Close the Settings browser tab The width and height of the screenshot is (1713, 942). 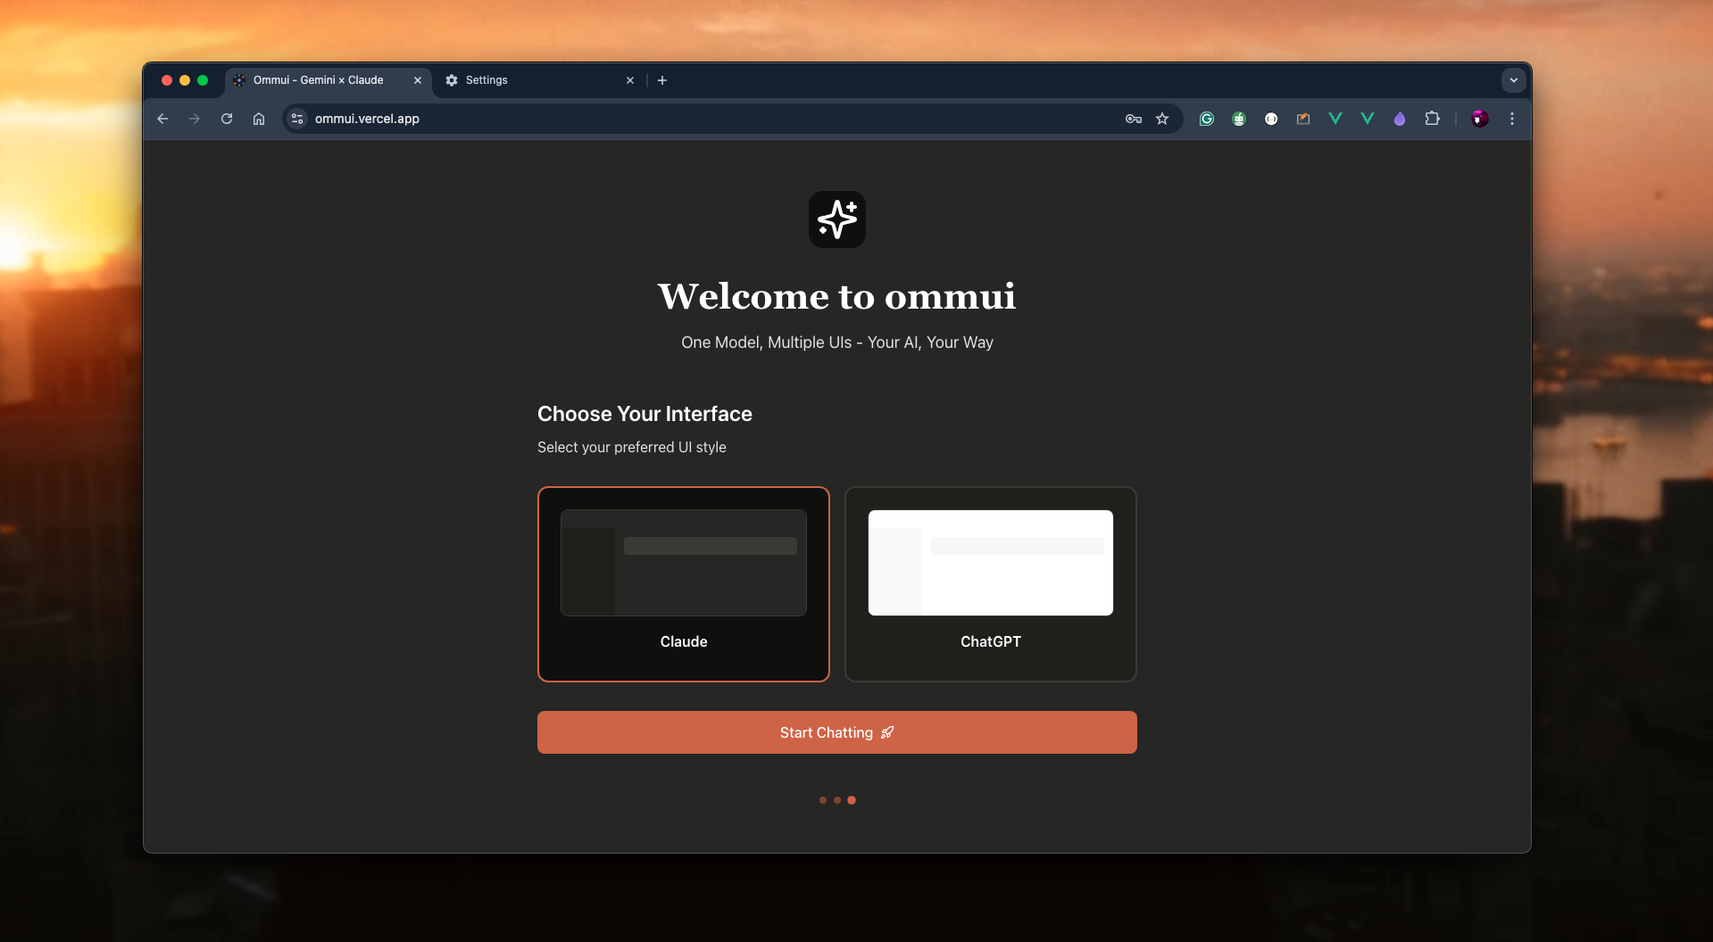pyautogui.click(x=630, y=80)
